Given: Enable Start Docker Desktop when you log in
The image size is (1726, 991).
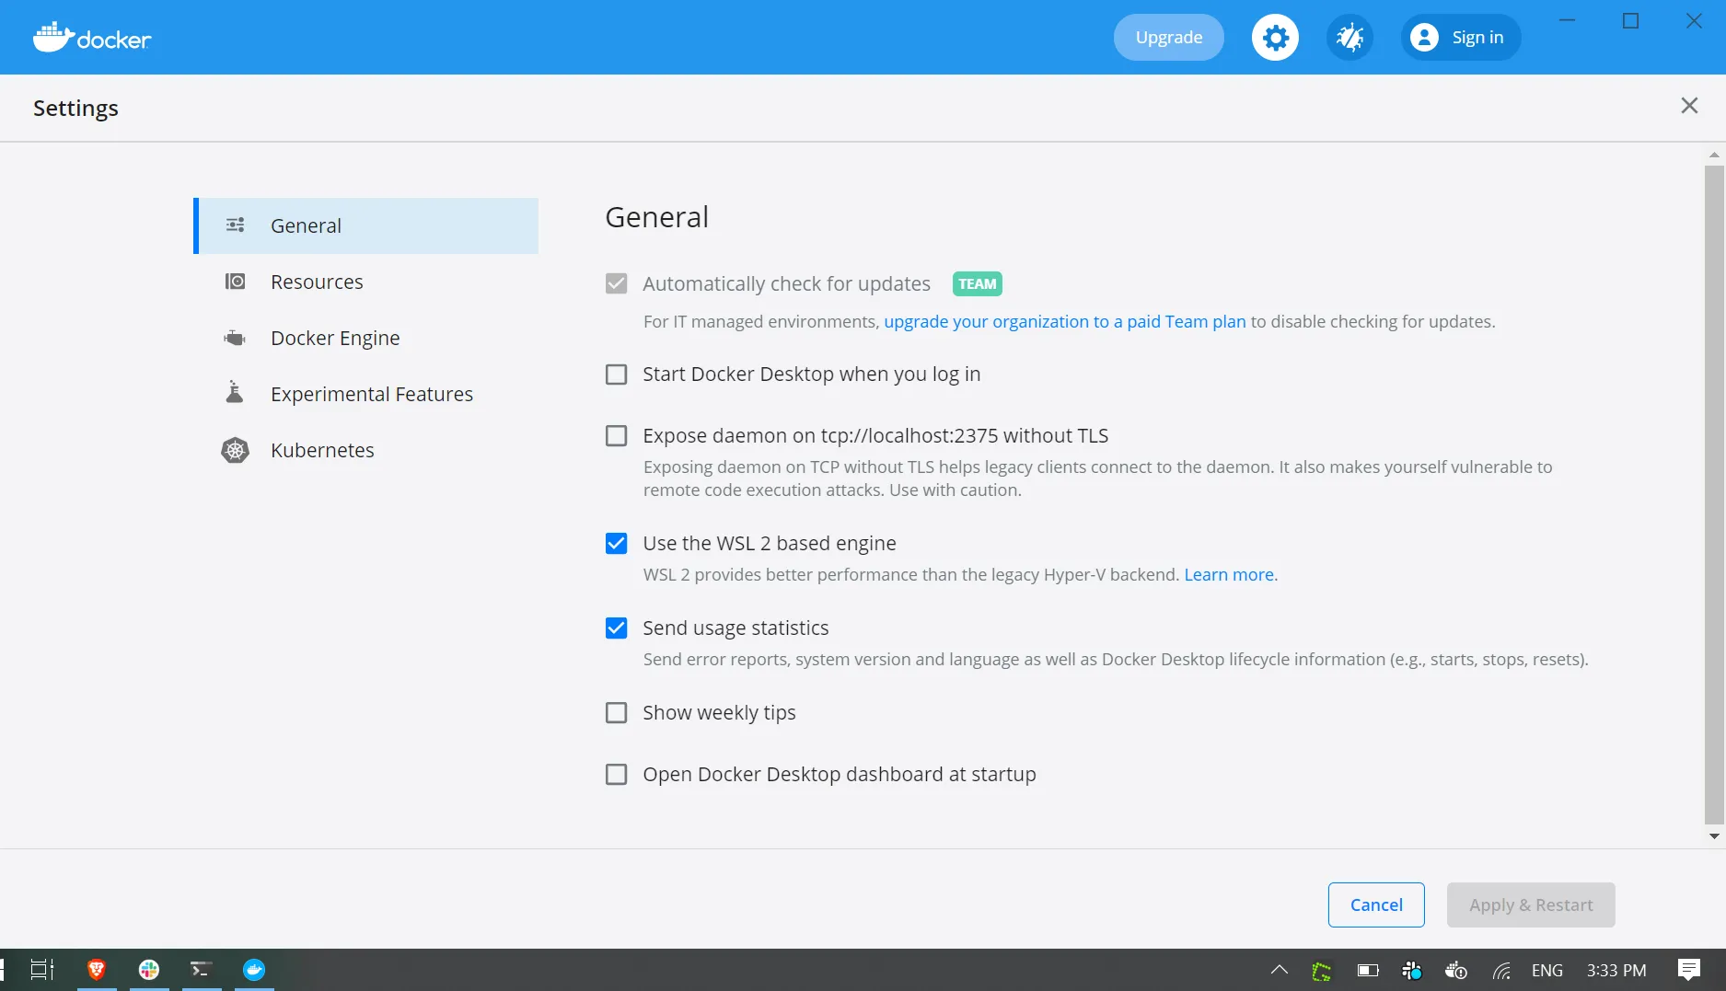Looking at the screenshot, I should 617,375.
